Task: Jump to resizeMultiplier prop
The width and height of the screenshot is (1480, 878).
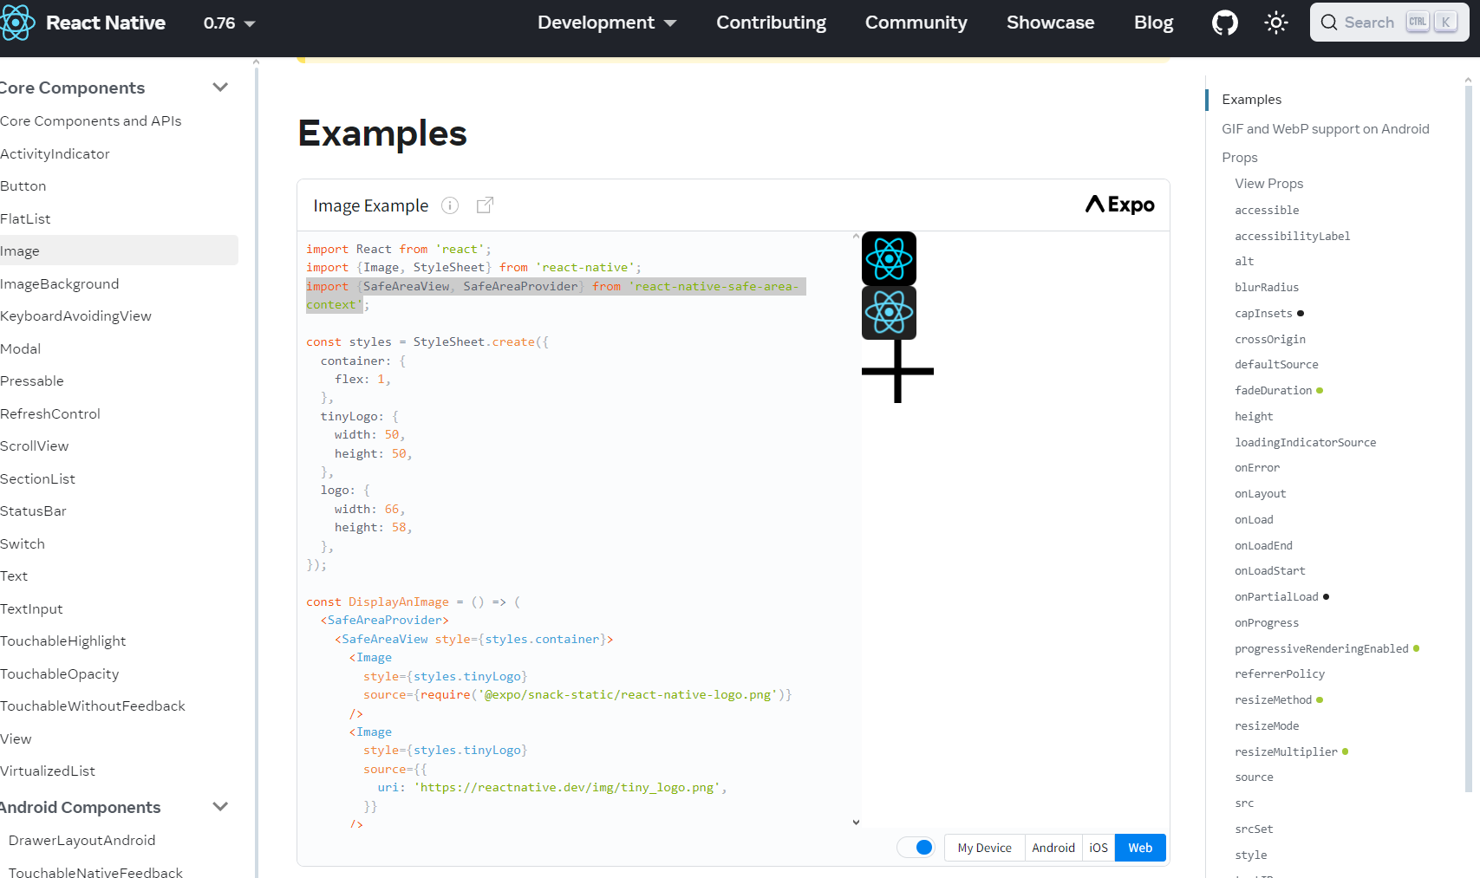Action: (1286, 752)
